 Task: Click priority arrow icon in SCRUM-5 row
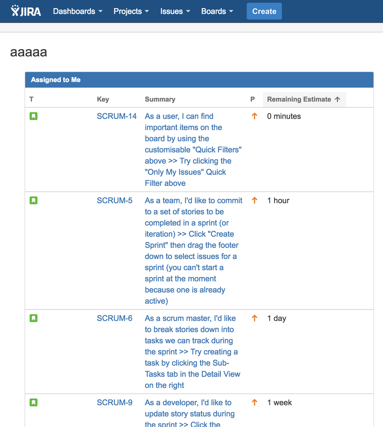[254, 200]
